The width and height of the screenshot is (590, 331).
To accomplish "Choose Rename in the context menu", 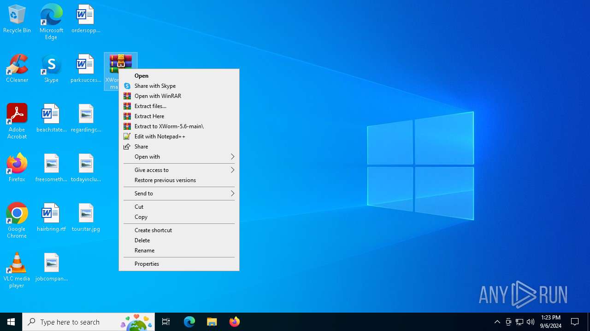I will pos(179,251).
